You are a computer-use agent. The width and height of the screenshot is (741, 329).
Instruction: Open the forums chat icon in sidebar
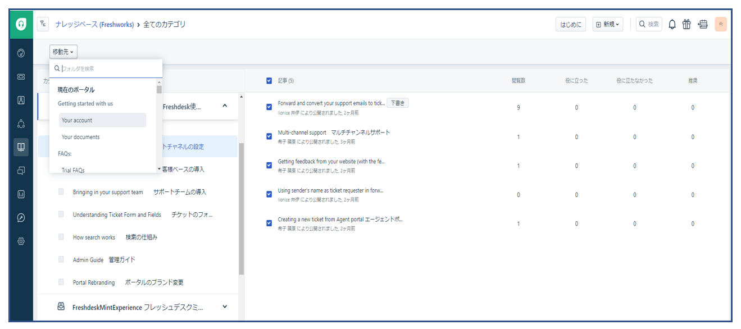pos(21,171)
